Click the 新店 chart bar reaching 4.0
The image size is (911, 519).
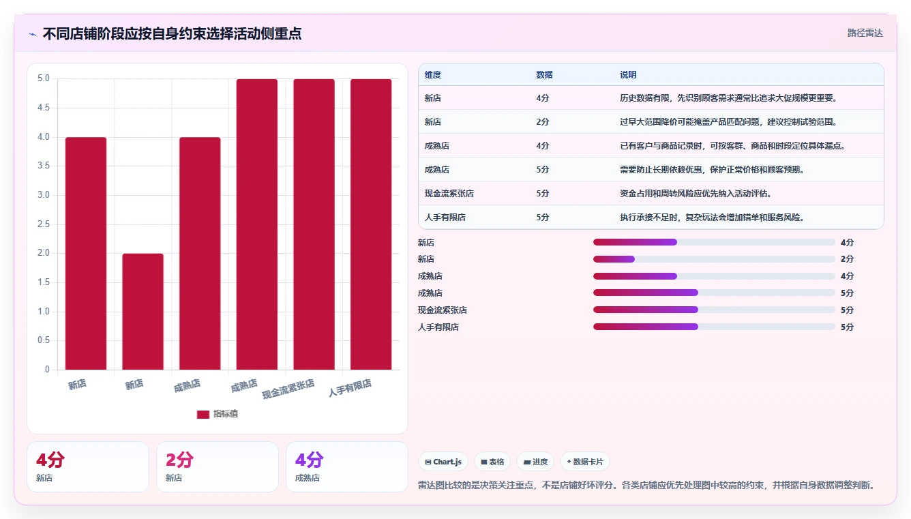click(86, 254)
